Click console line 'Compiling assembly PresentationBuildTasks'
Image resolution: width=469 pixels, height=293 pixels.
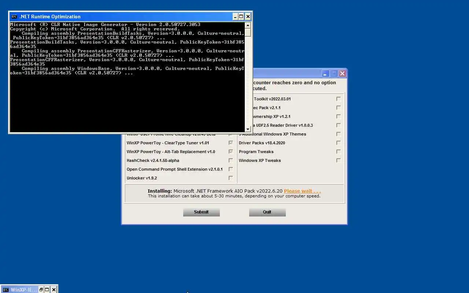(133, 33)
